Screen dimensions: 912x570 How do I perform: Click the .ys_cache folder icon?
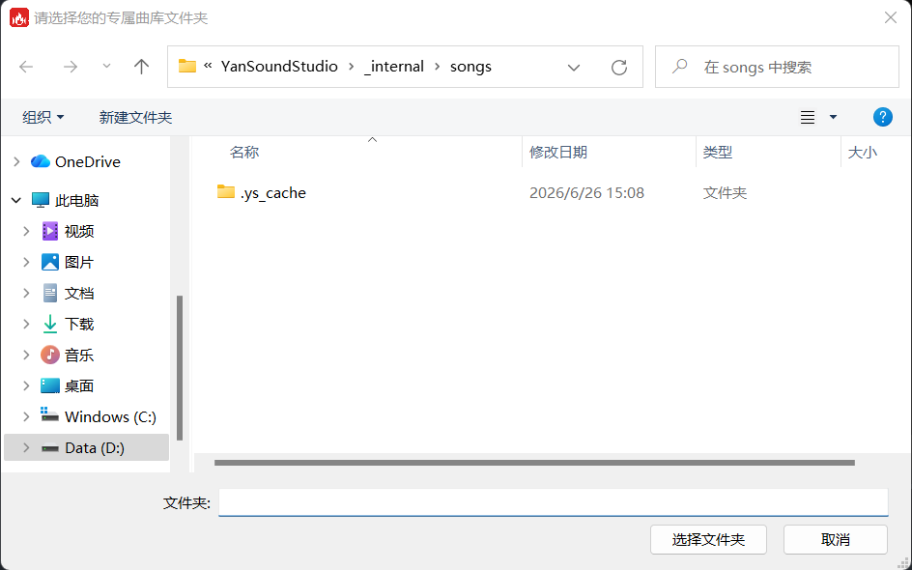pyautogui.click(x=226, y=191)
